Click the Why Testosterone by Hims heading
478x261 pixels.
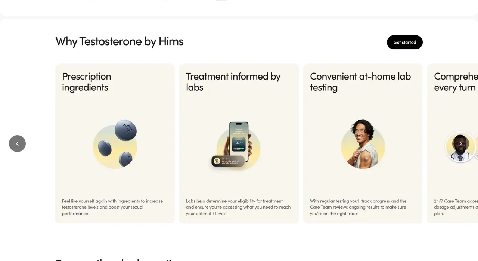(119, 41)
